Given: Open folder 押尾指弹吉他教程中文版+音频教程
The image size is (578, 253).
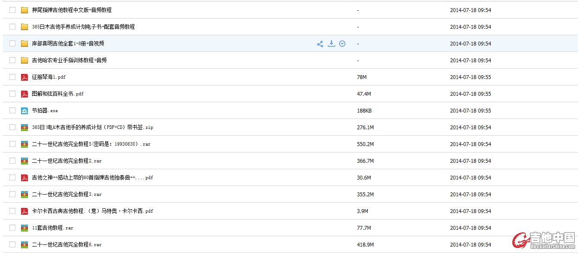Looking at the screenshot, I should pos(72,10).
